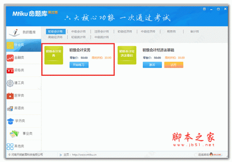Click the green 初级会计实务 course thumbnail
The width and height of the screenshot is (232, 162).
[x=54, y=55]
